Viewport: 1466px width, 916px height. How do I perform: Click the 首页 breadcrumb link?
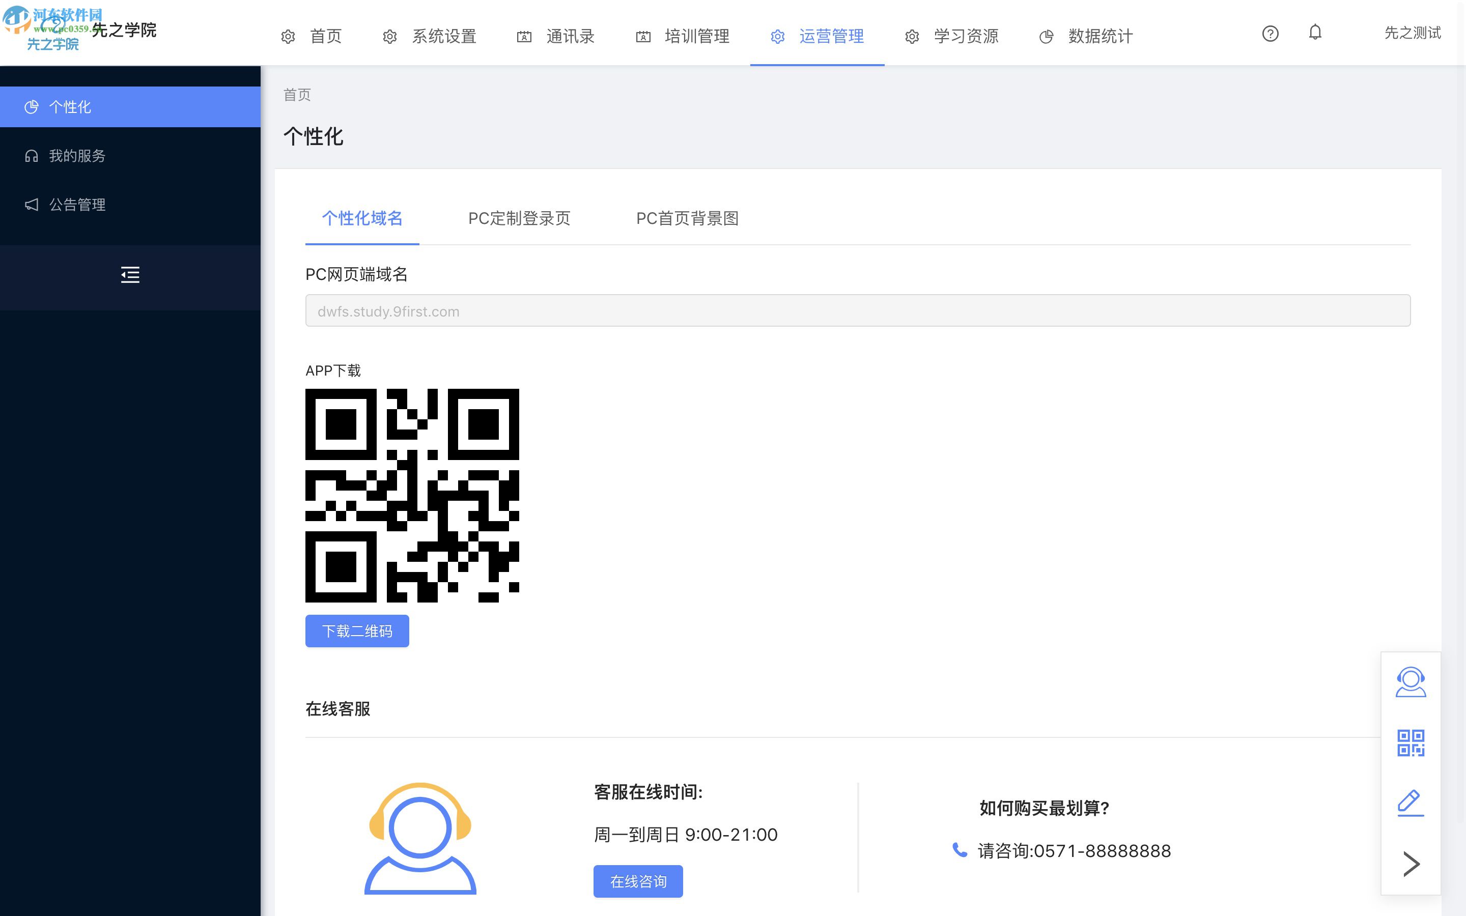[x=297, y=95]
